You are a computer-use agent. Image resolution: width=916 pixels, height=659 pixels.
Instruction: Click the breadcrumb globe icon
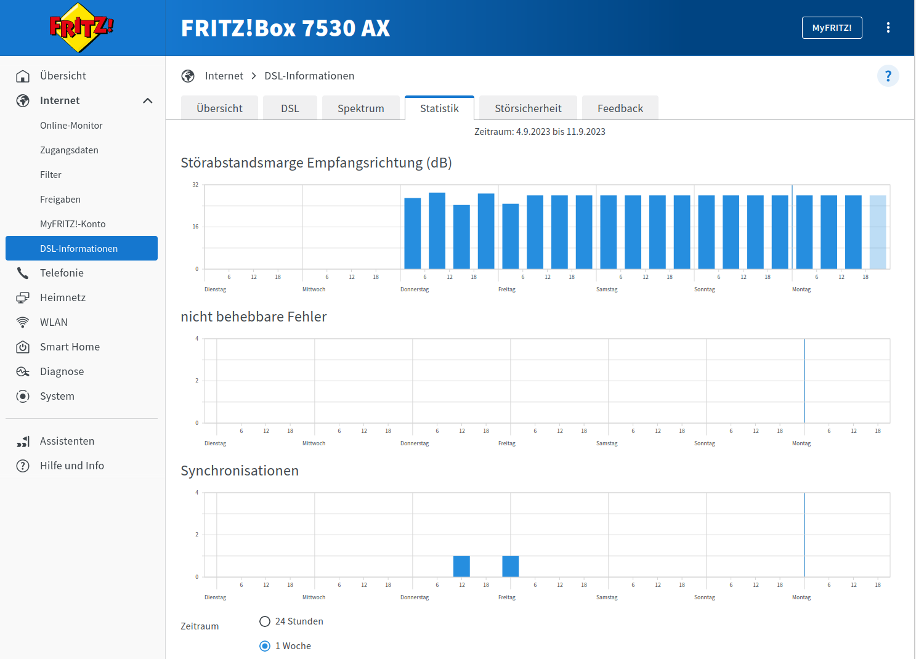pyautogui.click(x=188, y=76)
